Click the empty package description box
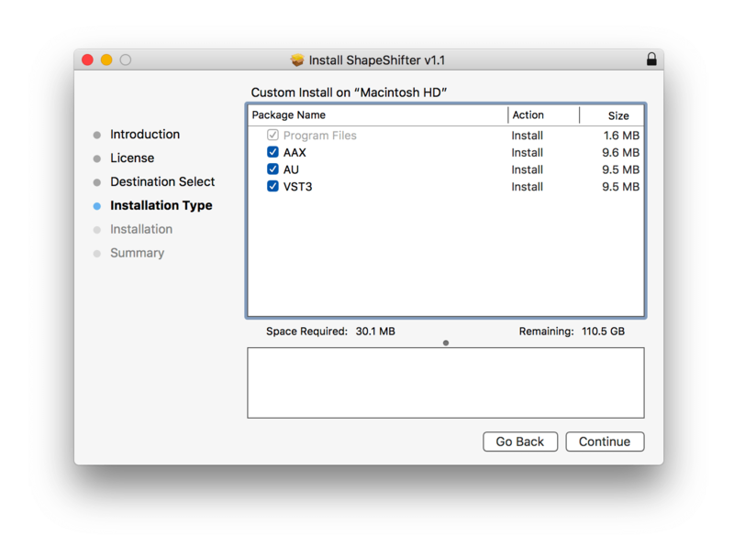The height and width of the screenshot is (556, 734). coord(445,383)
